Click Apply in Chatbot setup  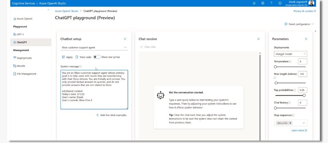coord(67,57)
